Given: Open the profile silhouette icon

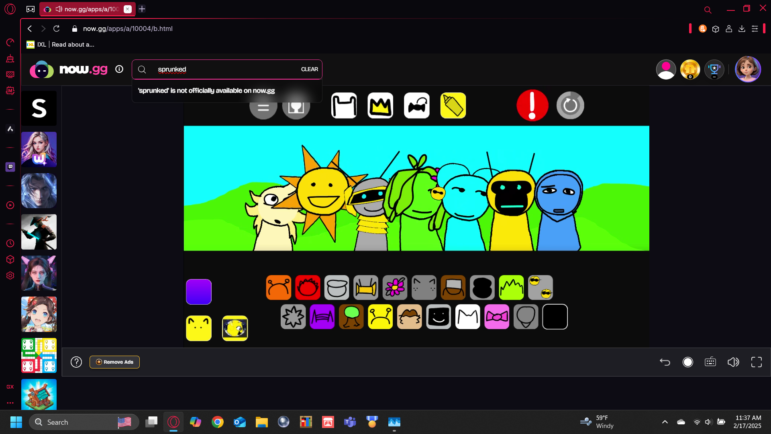Looking at the screenshot, I should pos(666,70).
